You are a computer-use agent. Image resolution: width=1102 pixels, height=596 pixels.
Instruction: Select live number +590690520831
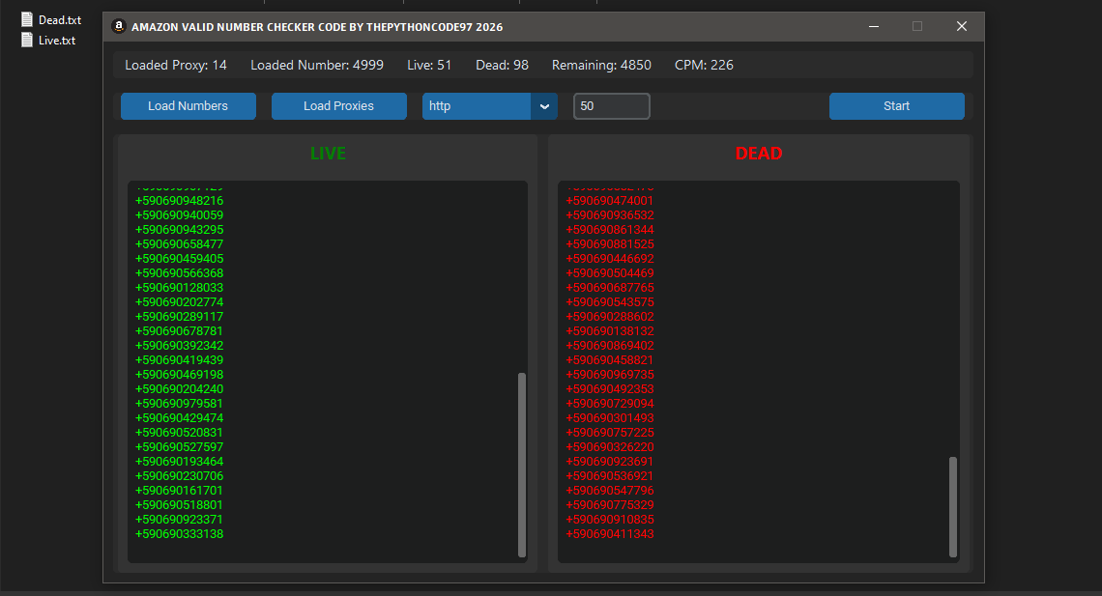[179, 433]
